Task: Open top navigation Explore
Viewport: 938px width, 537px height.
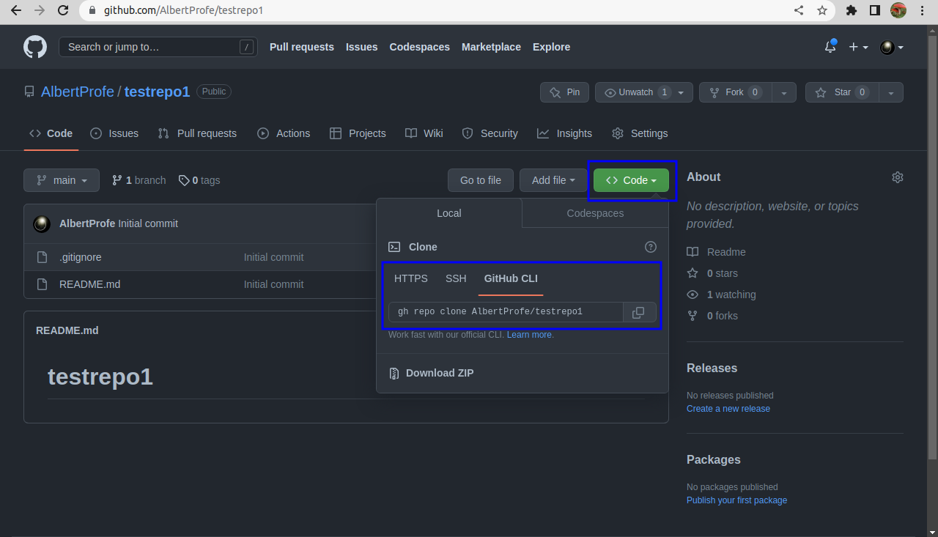Action: click(551, 47)
